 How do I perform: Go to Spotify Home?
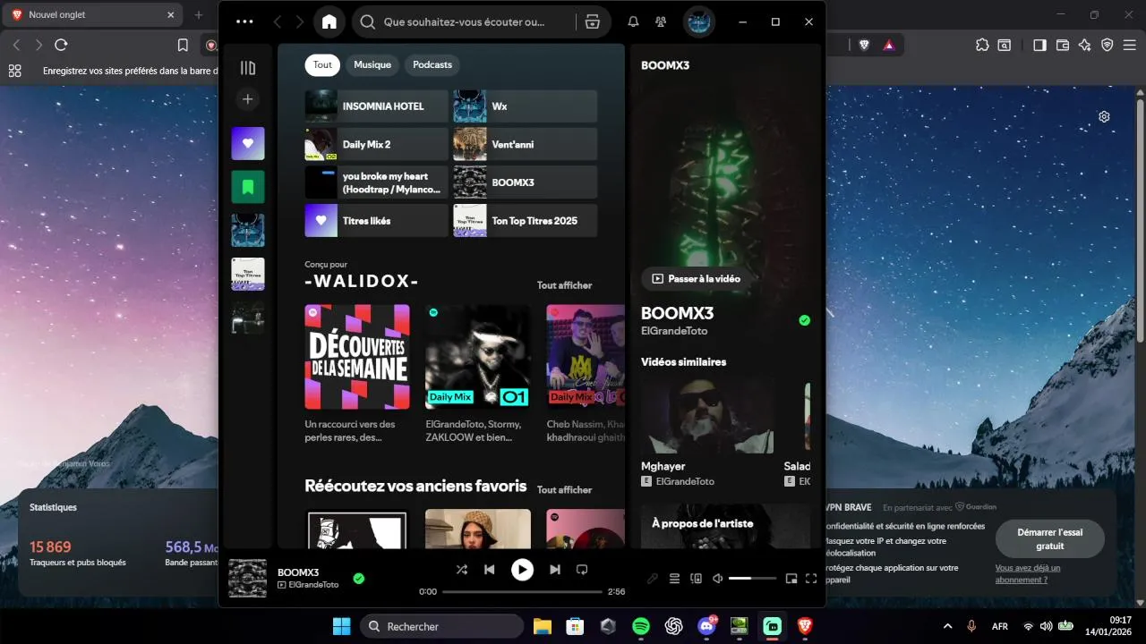coord(329,22)
